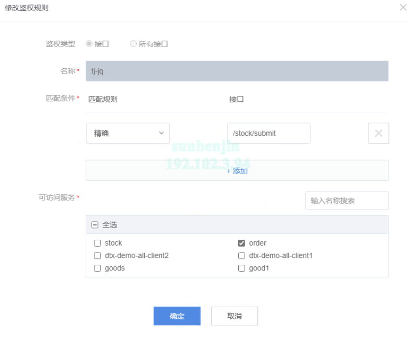Select the 接口 radio button

[89, 44]
